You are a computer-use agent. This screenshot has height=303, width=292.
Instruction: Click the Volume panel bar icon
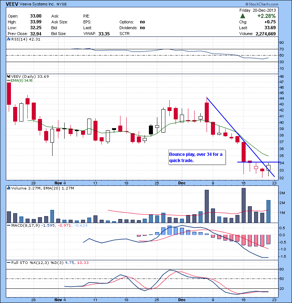point(8,188)
